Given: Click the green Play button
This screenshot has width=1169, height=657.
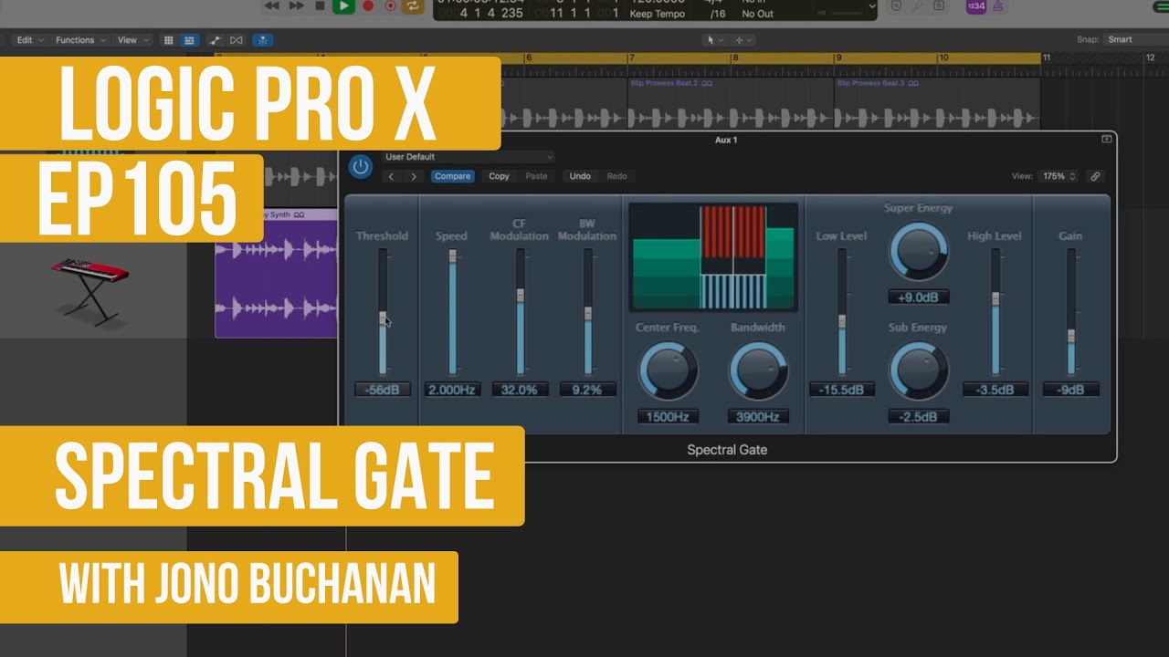Looking at the screenshot, I should click(343, 5).
